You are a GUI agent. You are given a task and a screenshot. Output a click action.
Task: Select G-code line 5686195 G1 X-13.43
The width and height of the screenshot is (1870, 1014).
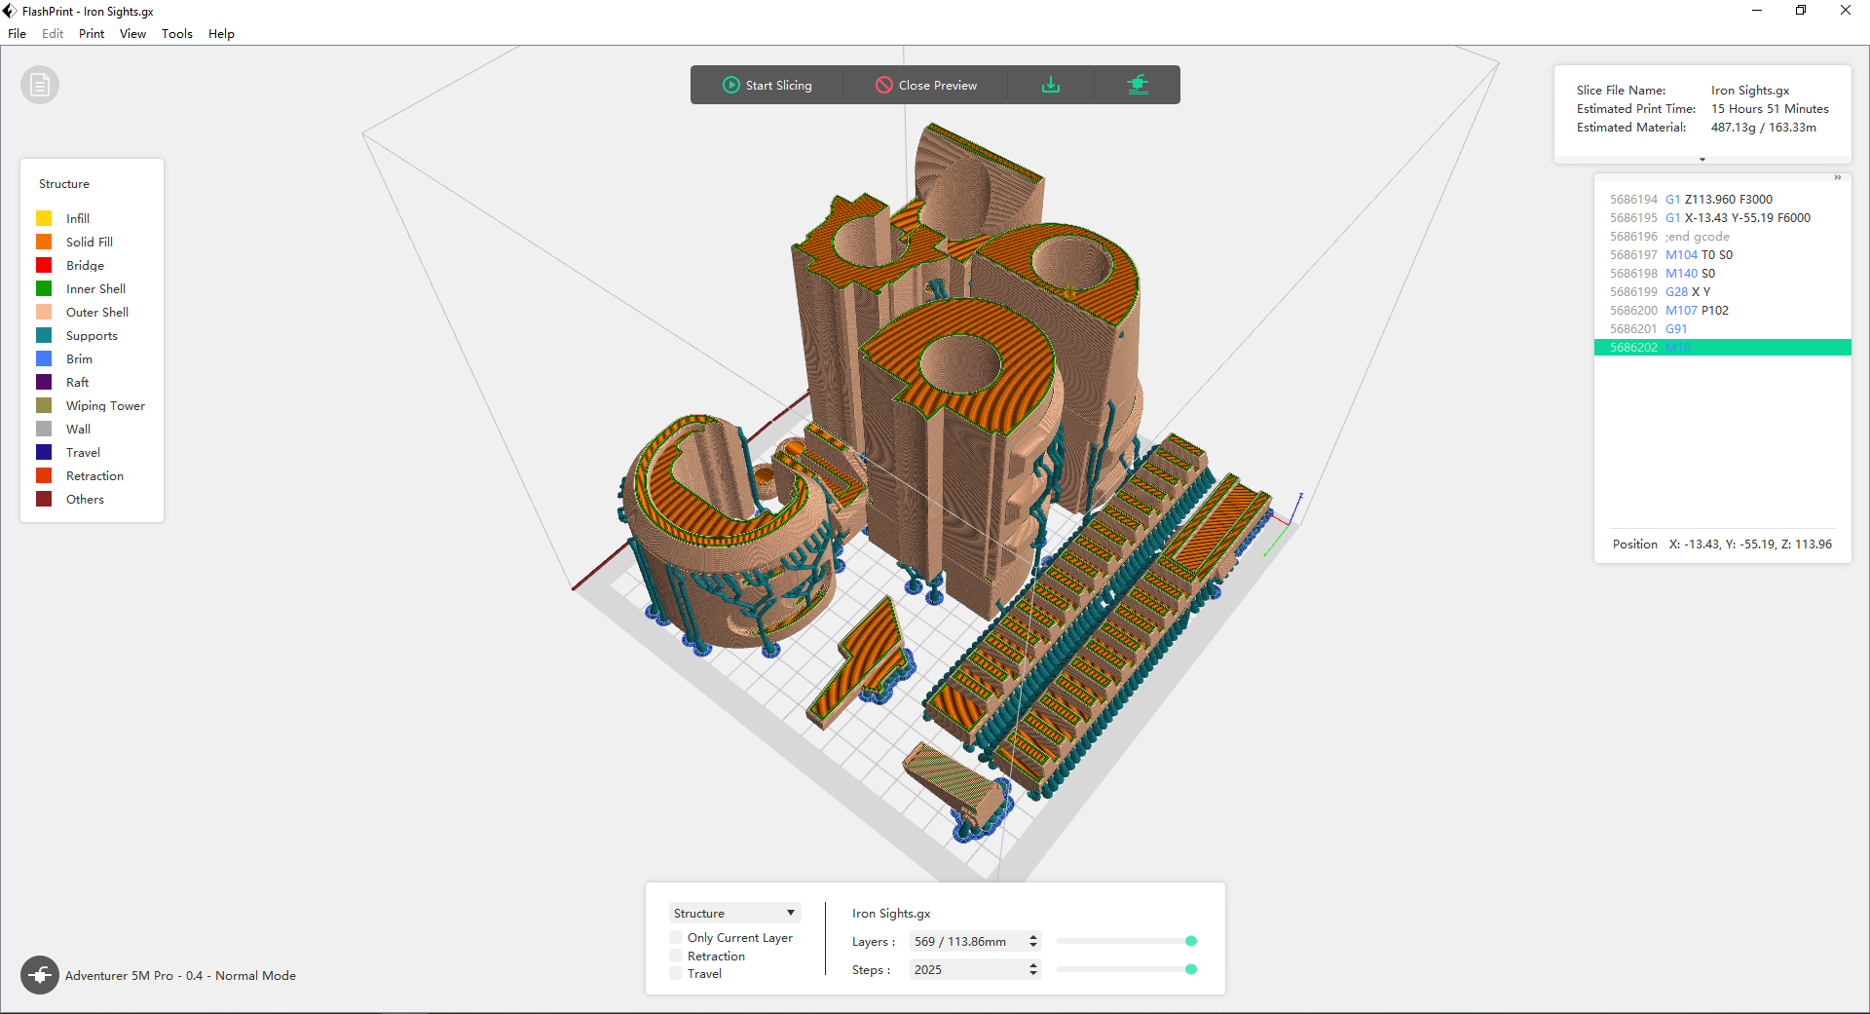1722,217
